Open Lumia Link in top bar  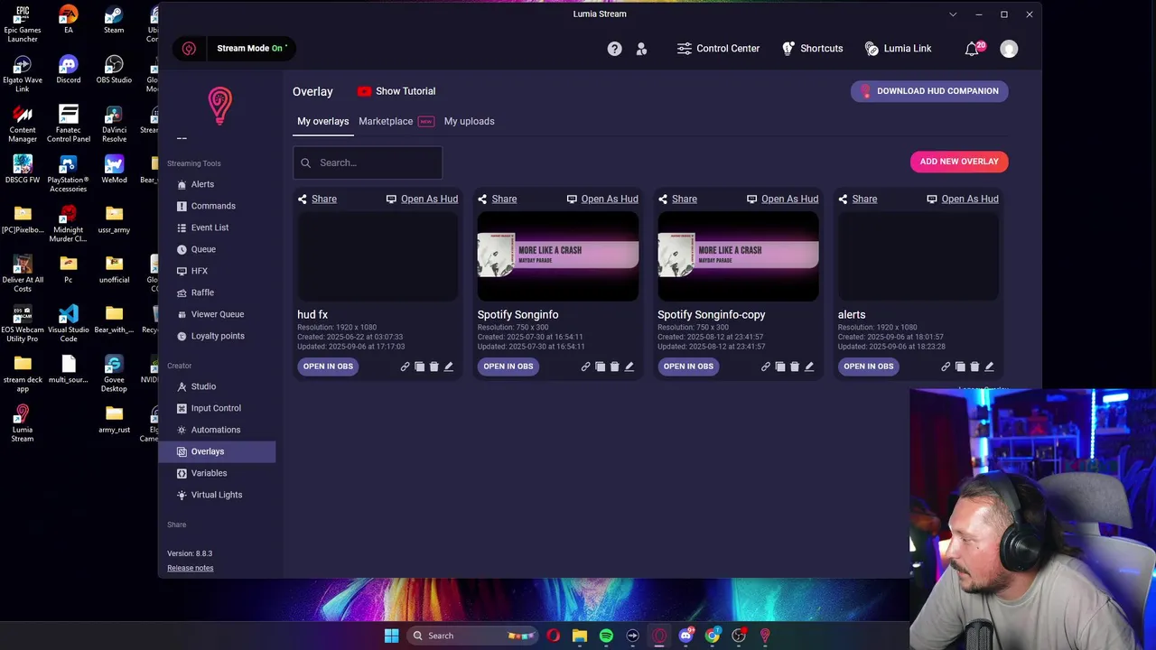[898, 49]
